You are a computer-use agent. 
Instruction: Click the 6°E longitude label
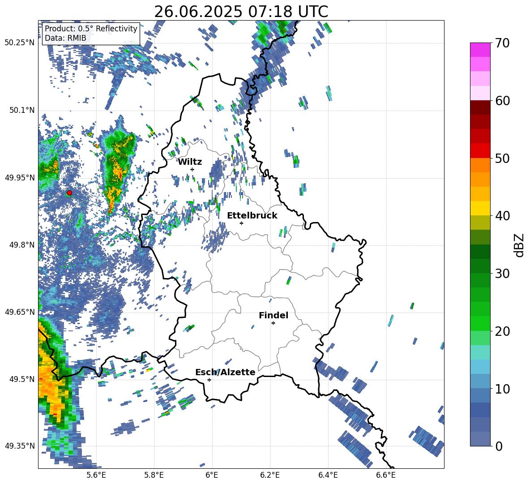212,475
